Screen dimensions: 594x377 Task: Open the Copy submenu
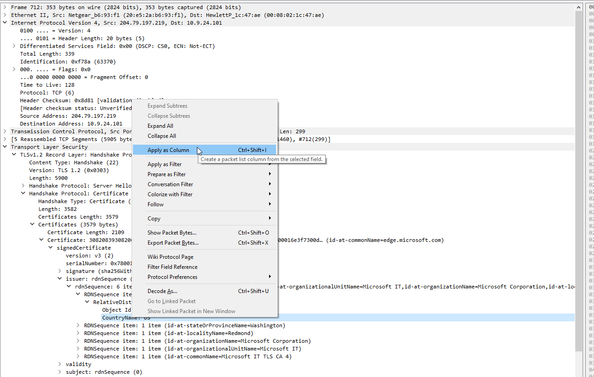tap(154, 219)
